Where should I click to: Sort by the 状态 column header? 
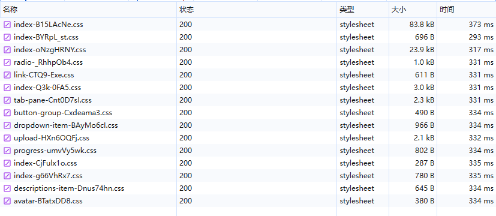pyautogui.click(x=257, y=10)
